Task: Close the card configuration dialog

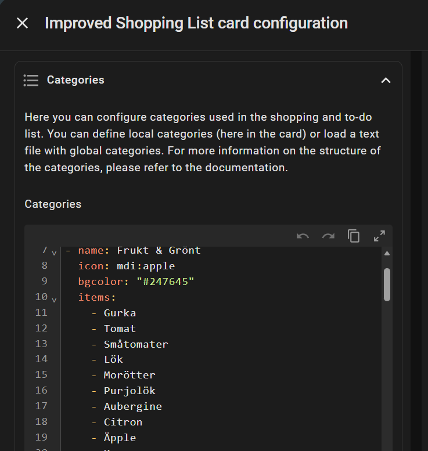Action: tap(22, 23)
